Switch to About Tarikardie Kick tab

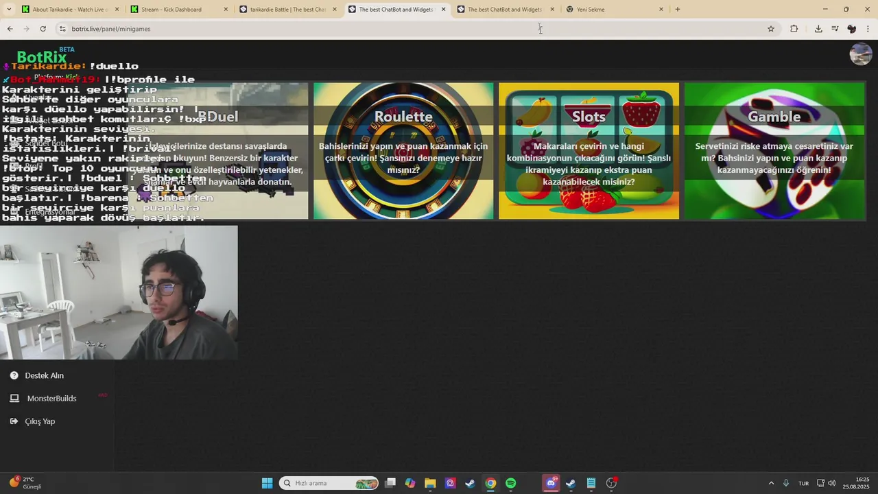70,10
